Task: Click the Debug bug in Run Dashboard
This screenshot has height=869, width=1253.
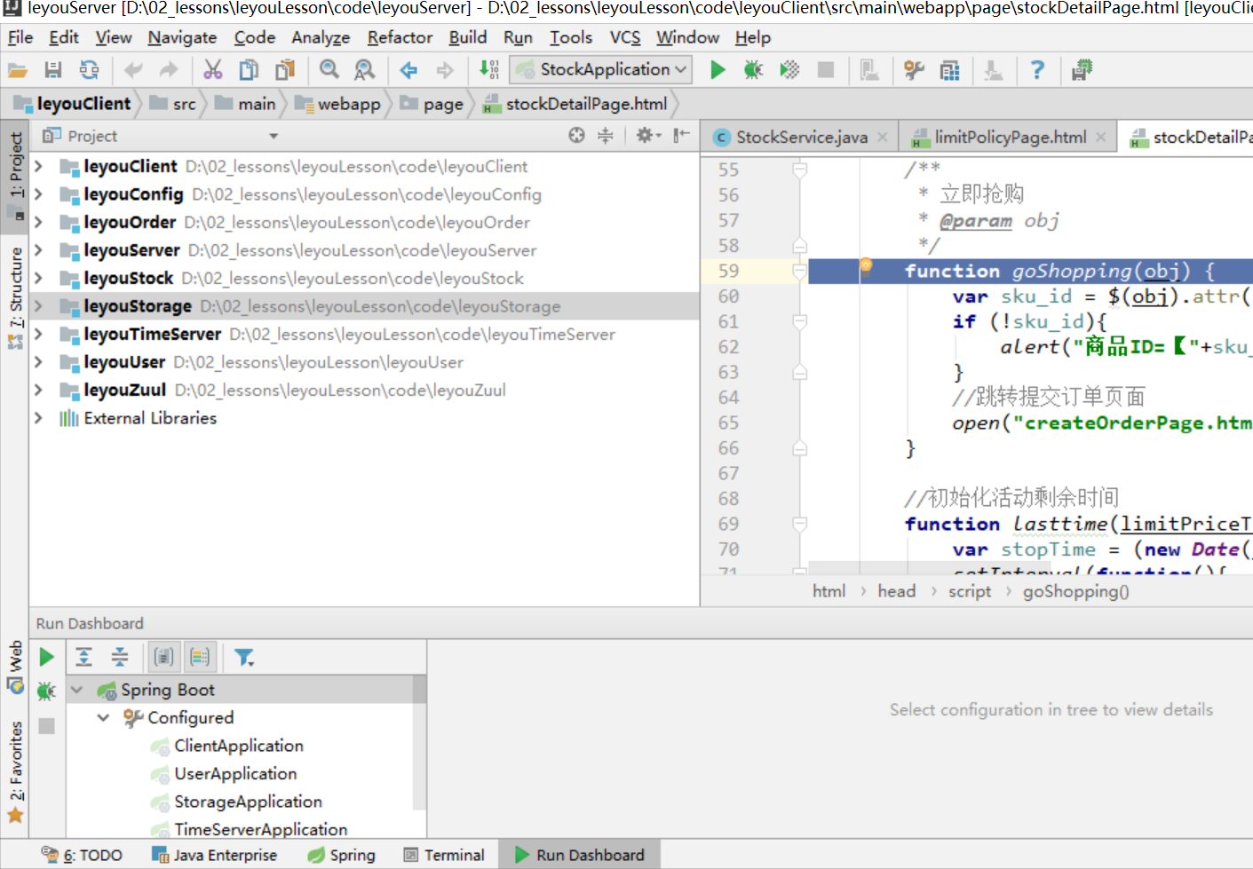Action: 47,691
